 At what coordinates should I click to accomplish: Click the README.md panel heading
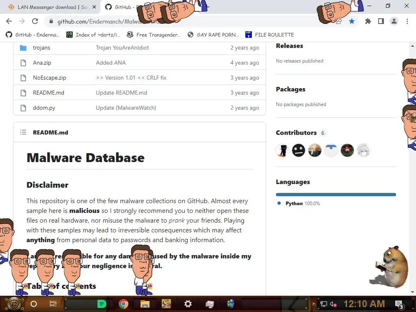coord(50,132)
